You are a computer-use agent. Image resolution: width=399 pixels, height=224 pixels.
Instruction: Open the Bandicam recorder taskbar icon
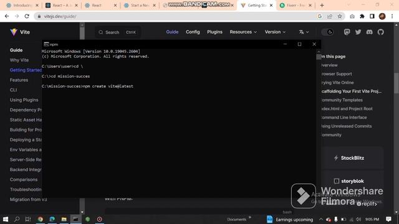(100, 219)
